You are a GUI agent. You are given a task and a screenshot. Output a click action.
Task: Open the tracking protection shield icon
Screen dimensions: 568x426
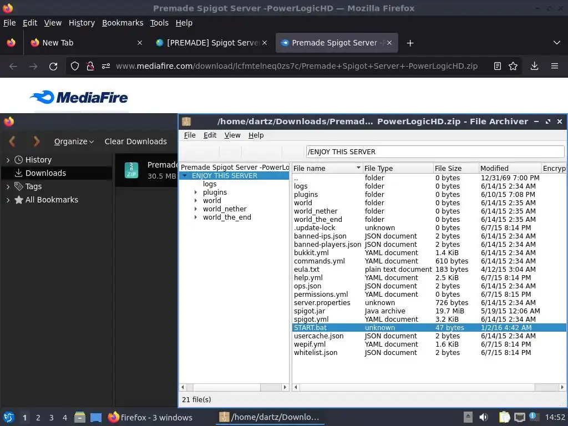[x=75, y=66]
